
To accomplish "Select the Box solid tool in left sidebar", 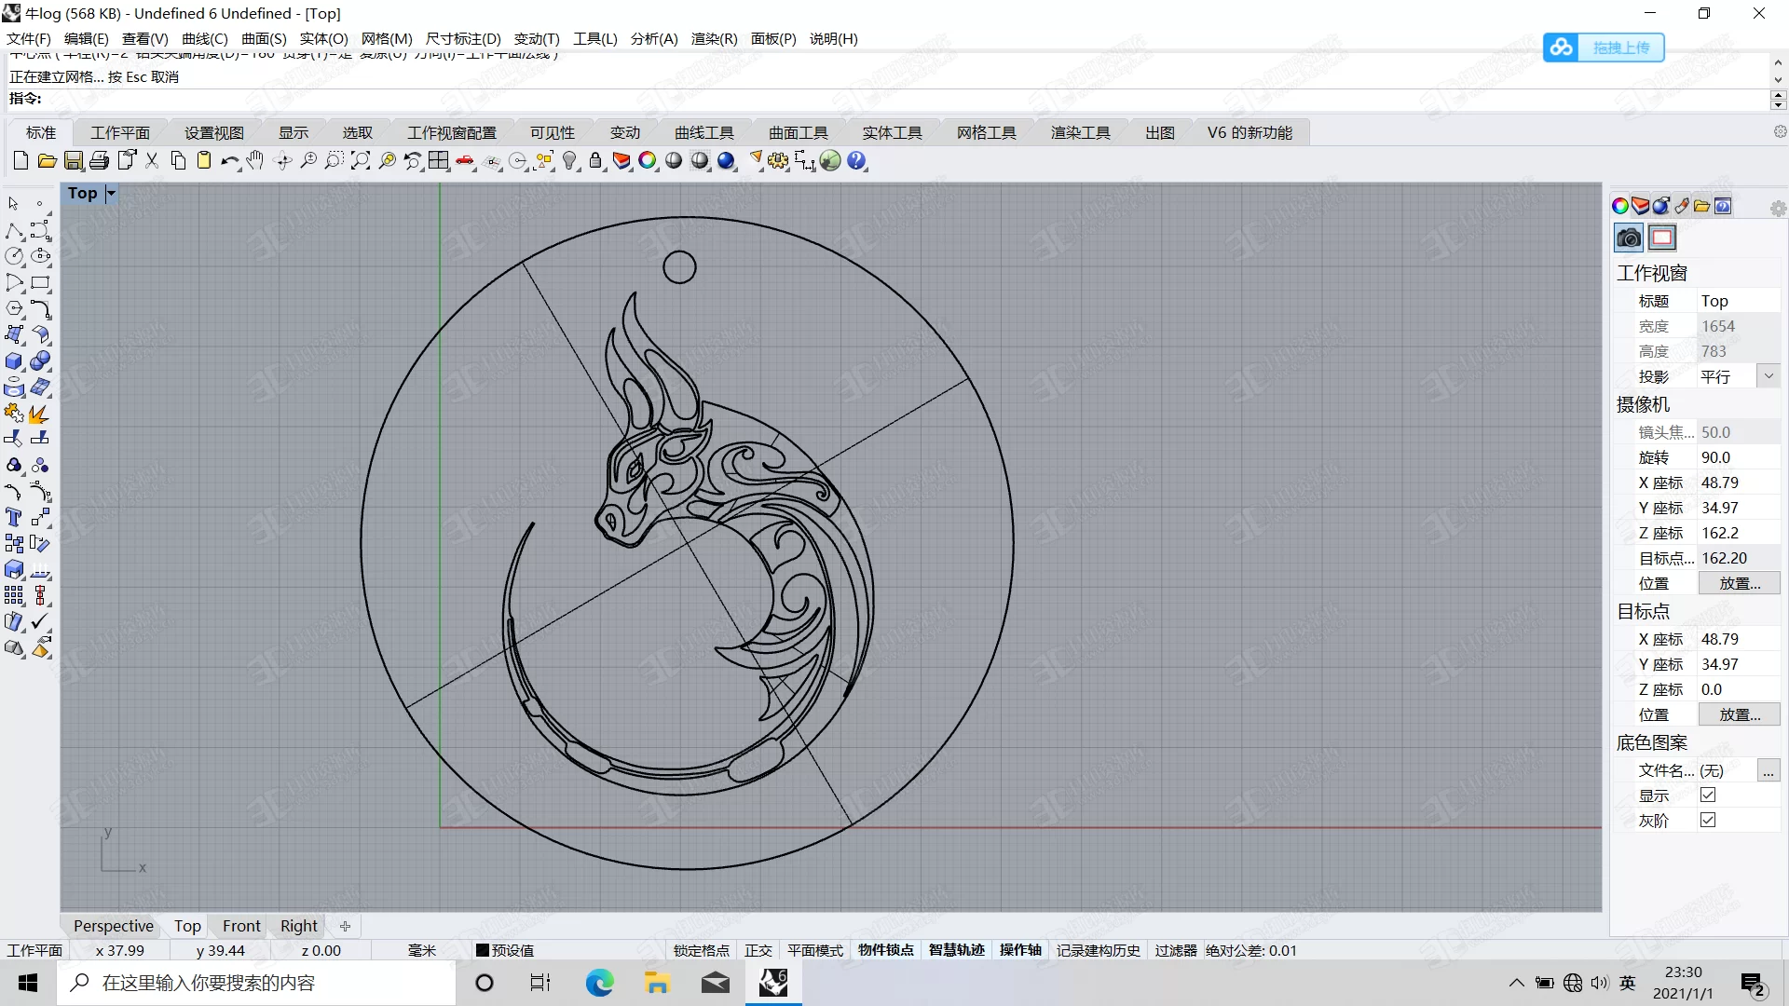I will click(x=14, y=361).
